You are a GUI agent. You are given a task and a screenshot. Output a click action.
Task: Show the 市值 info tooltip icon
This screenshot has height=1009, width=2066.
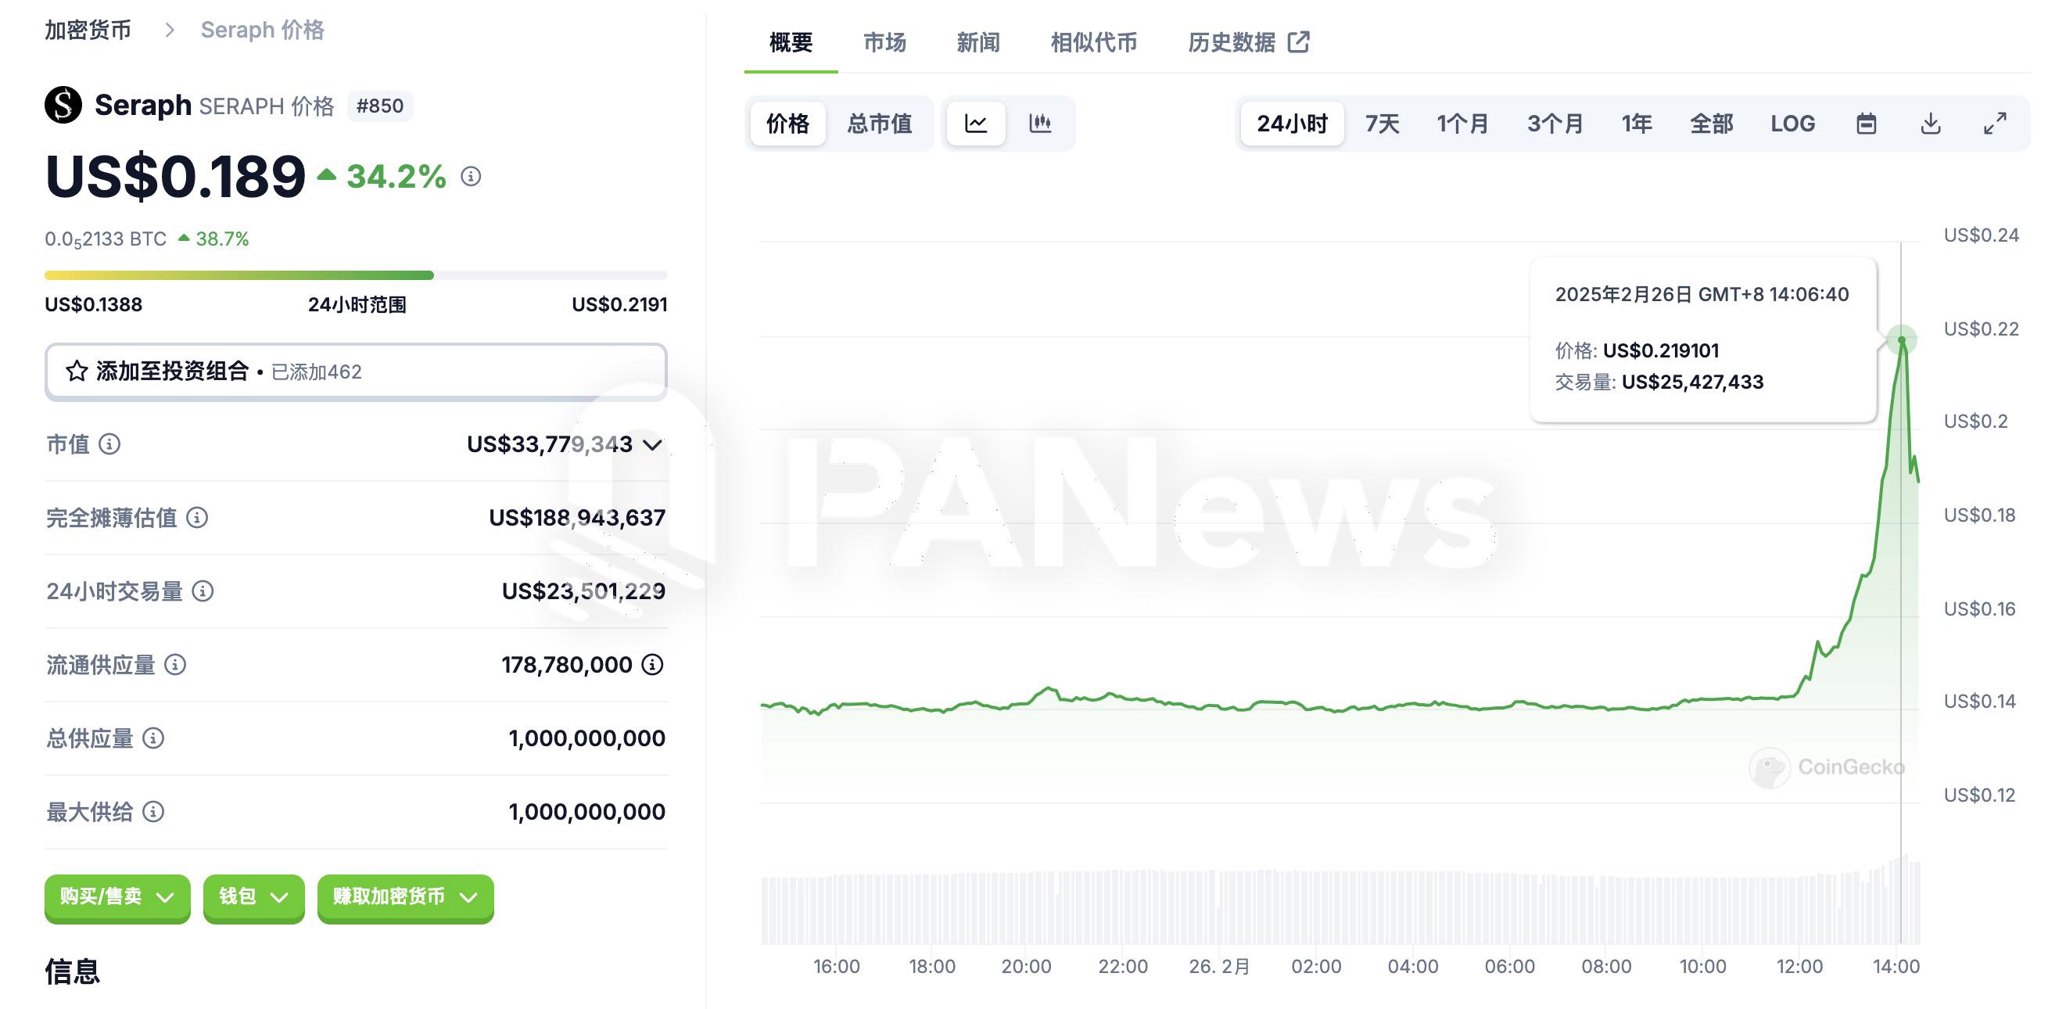[x=109, y=444]
